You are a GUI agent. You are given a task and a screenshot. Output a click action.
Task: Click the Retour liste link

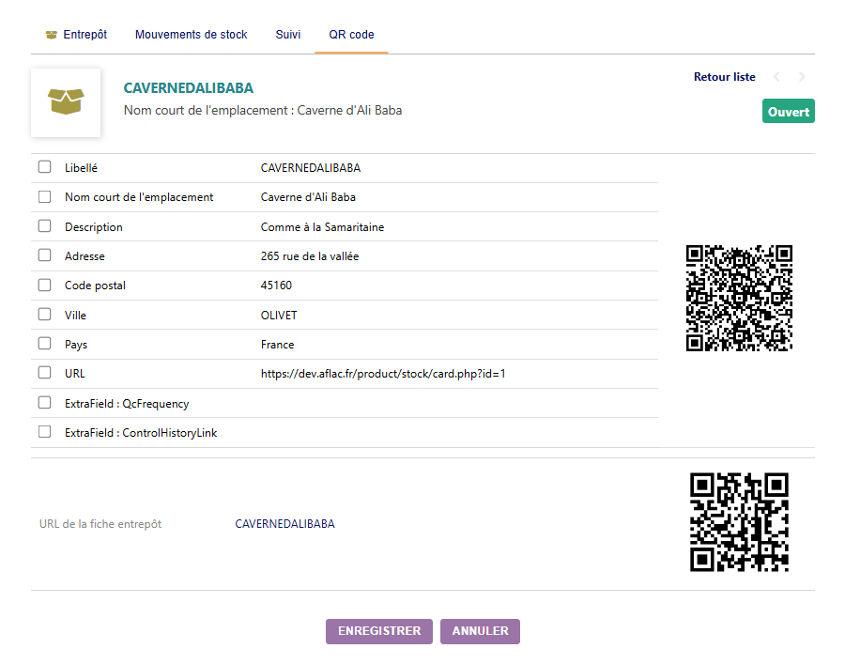click(x=724, y=77)
